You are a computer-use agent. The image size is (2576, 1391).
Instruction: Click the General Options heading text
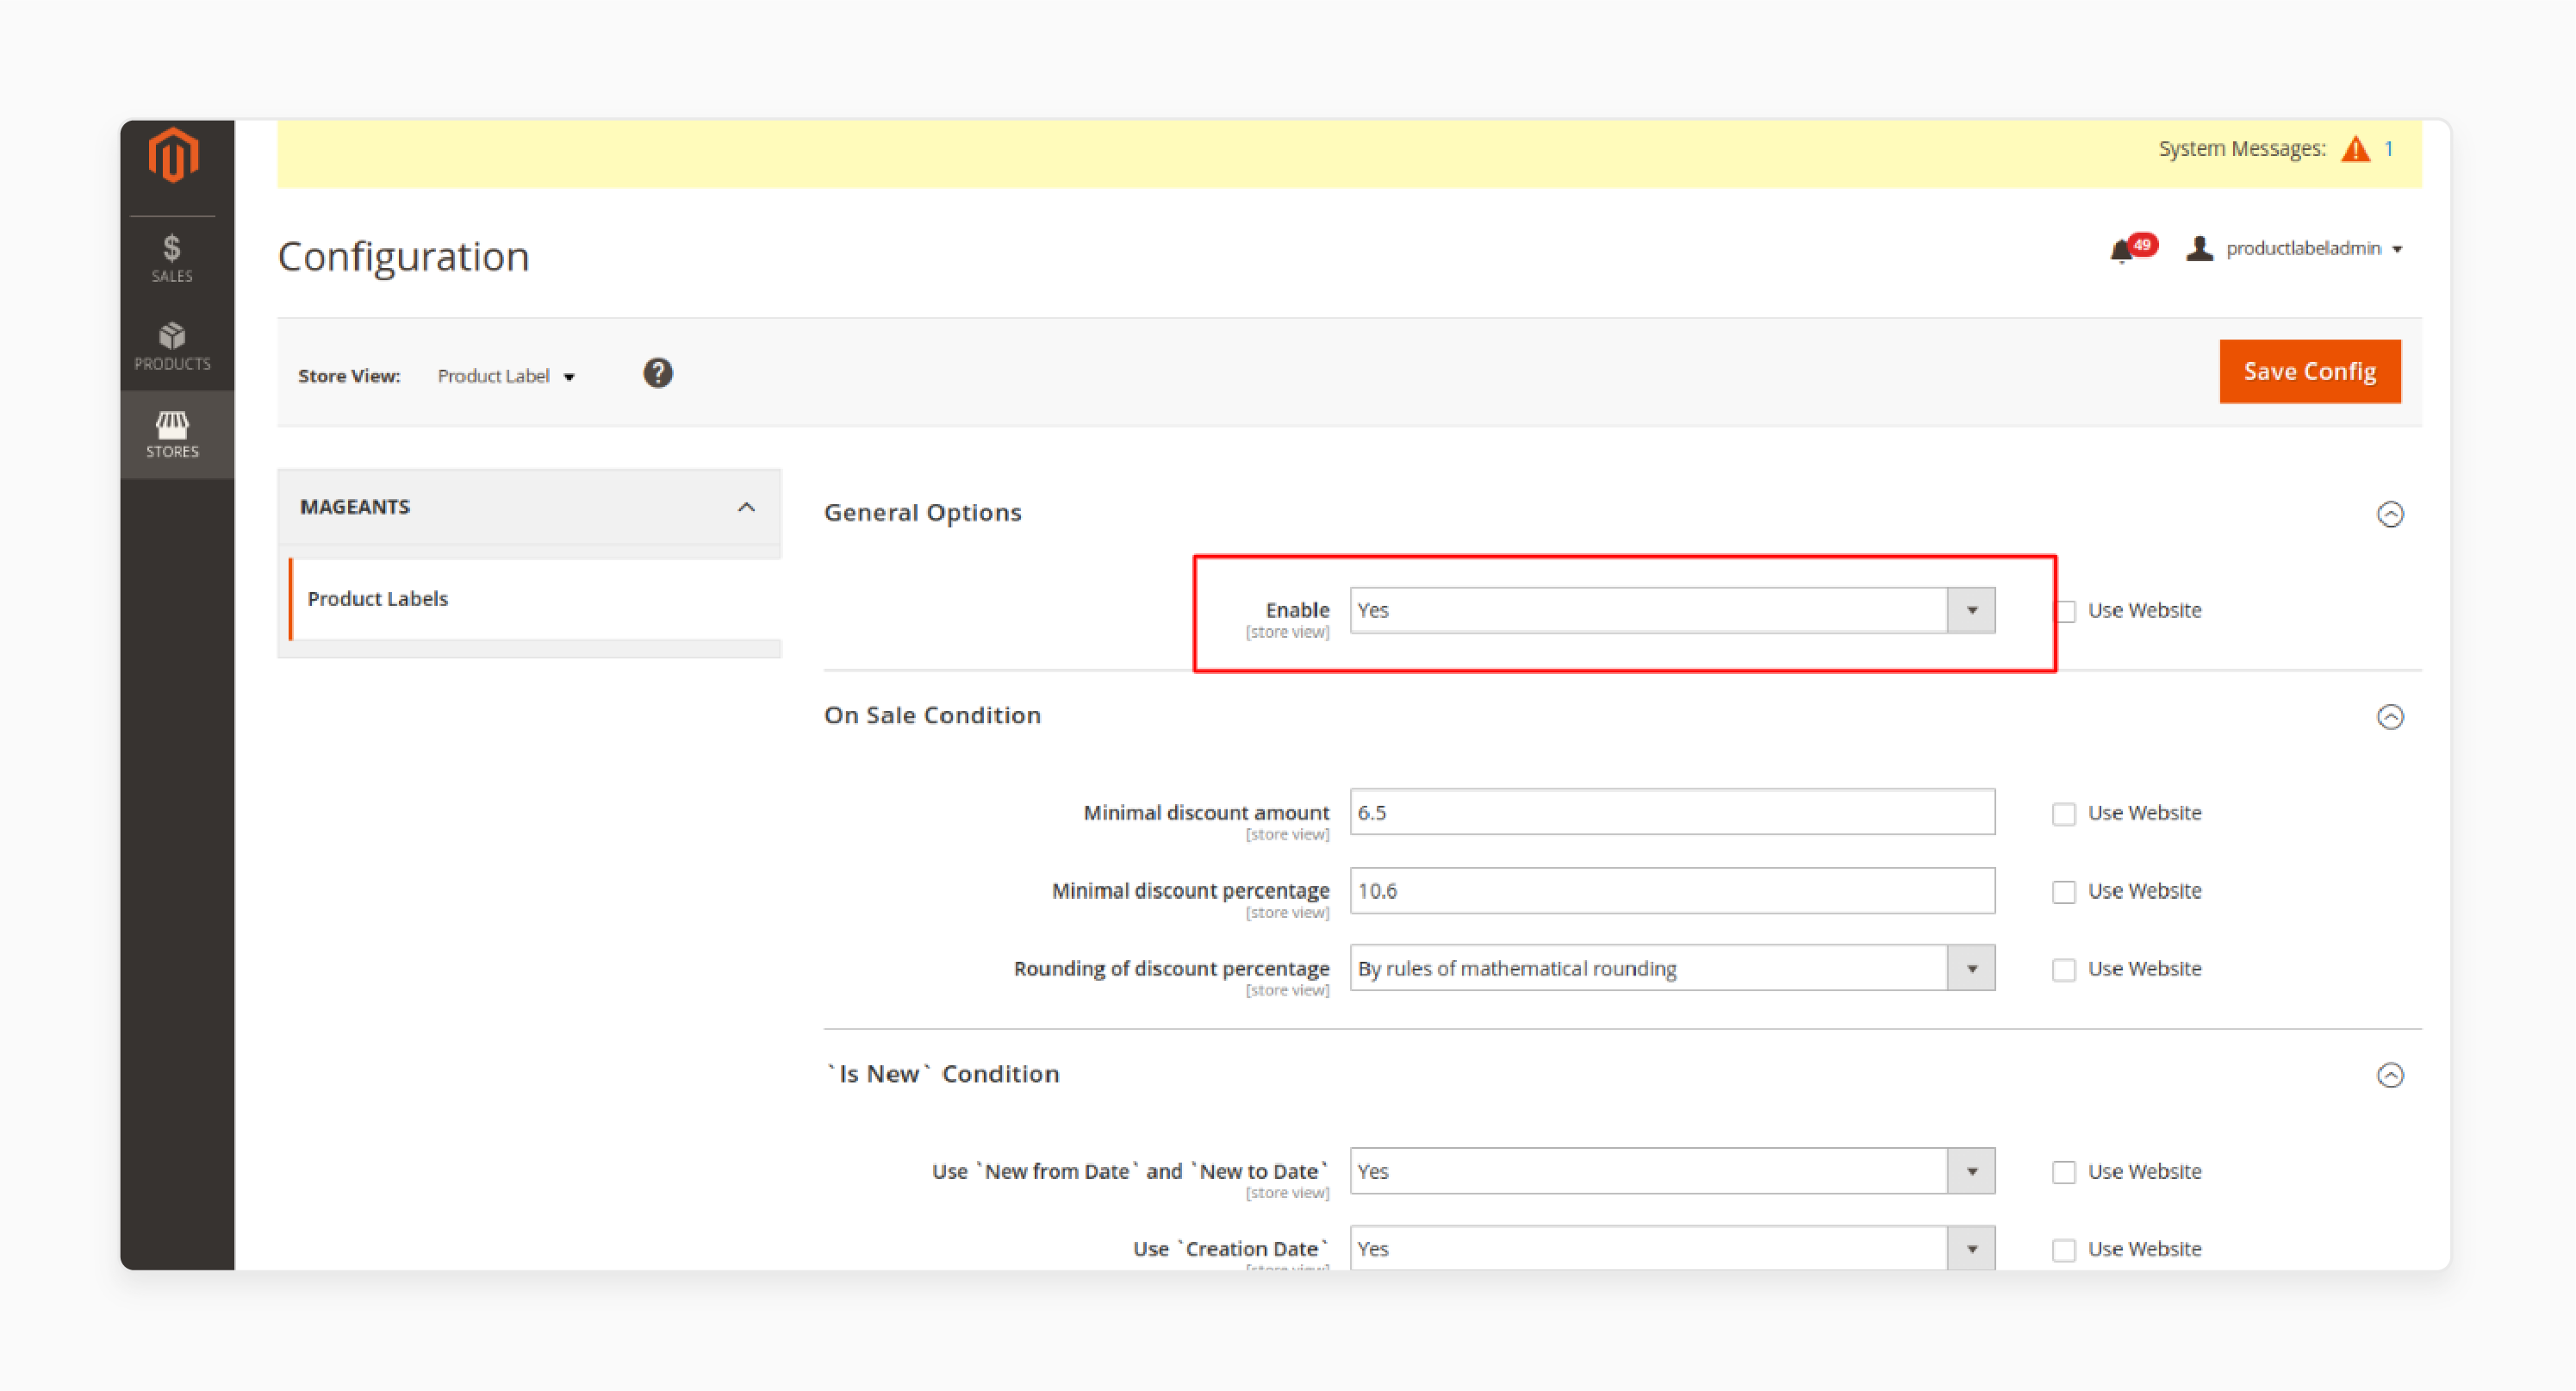tap(922, 513)
